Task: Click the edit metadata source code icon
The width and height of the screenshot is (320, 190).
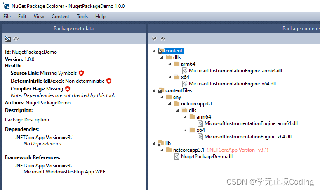Action: [16, 39]
